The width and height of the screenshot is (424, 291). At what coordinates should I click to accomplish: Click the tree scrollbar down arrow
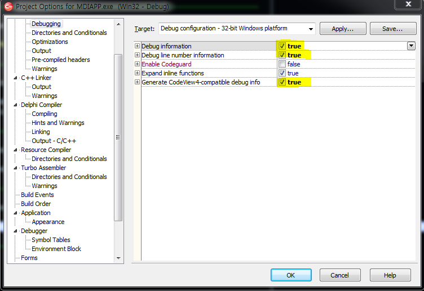[x=118, y=258]
